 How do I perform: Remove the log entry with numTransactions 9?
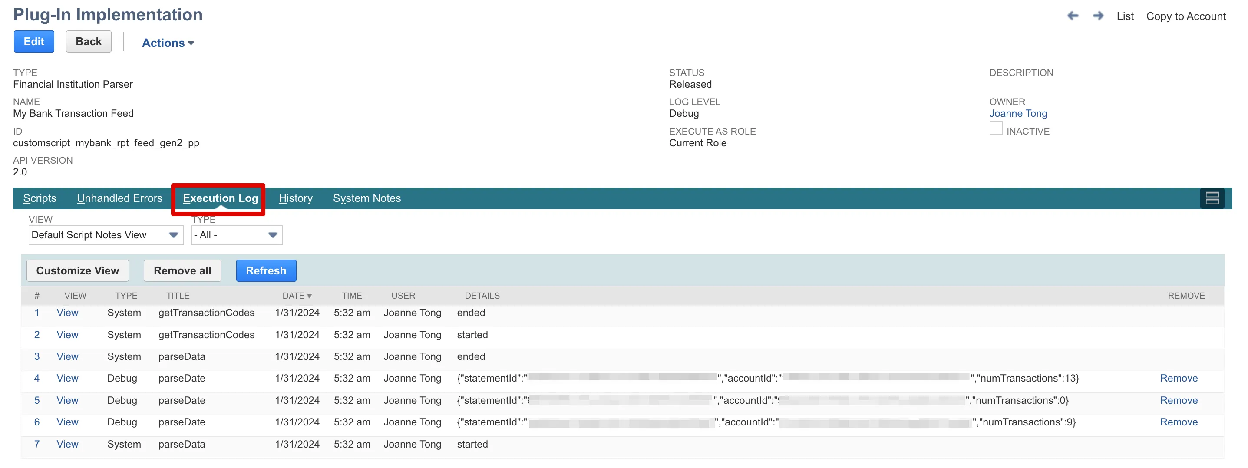click(x=1179, y=422)
